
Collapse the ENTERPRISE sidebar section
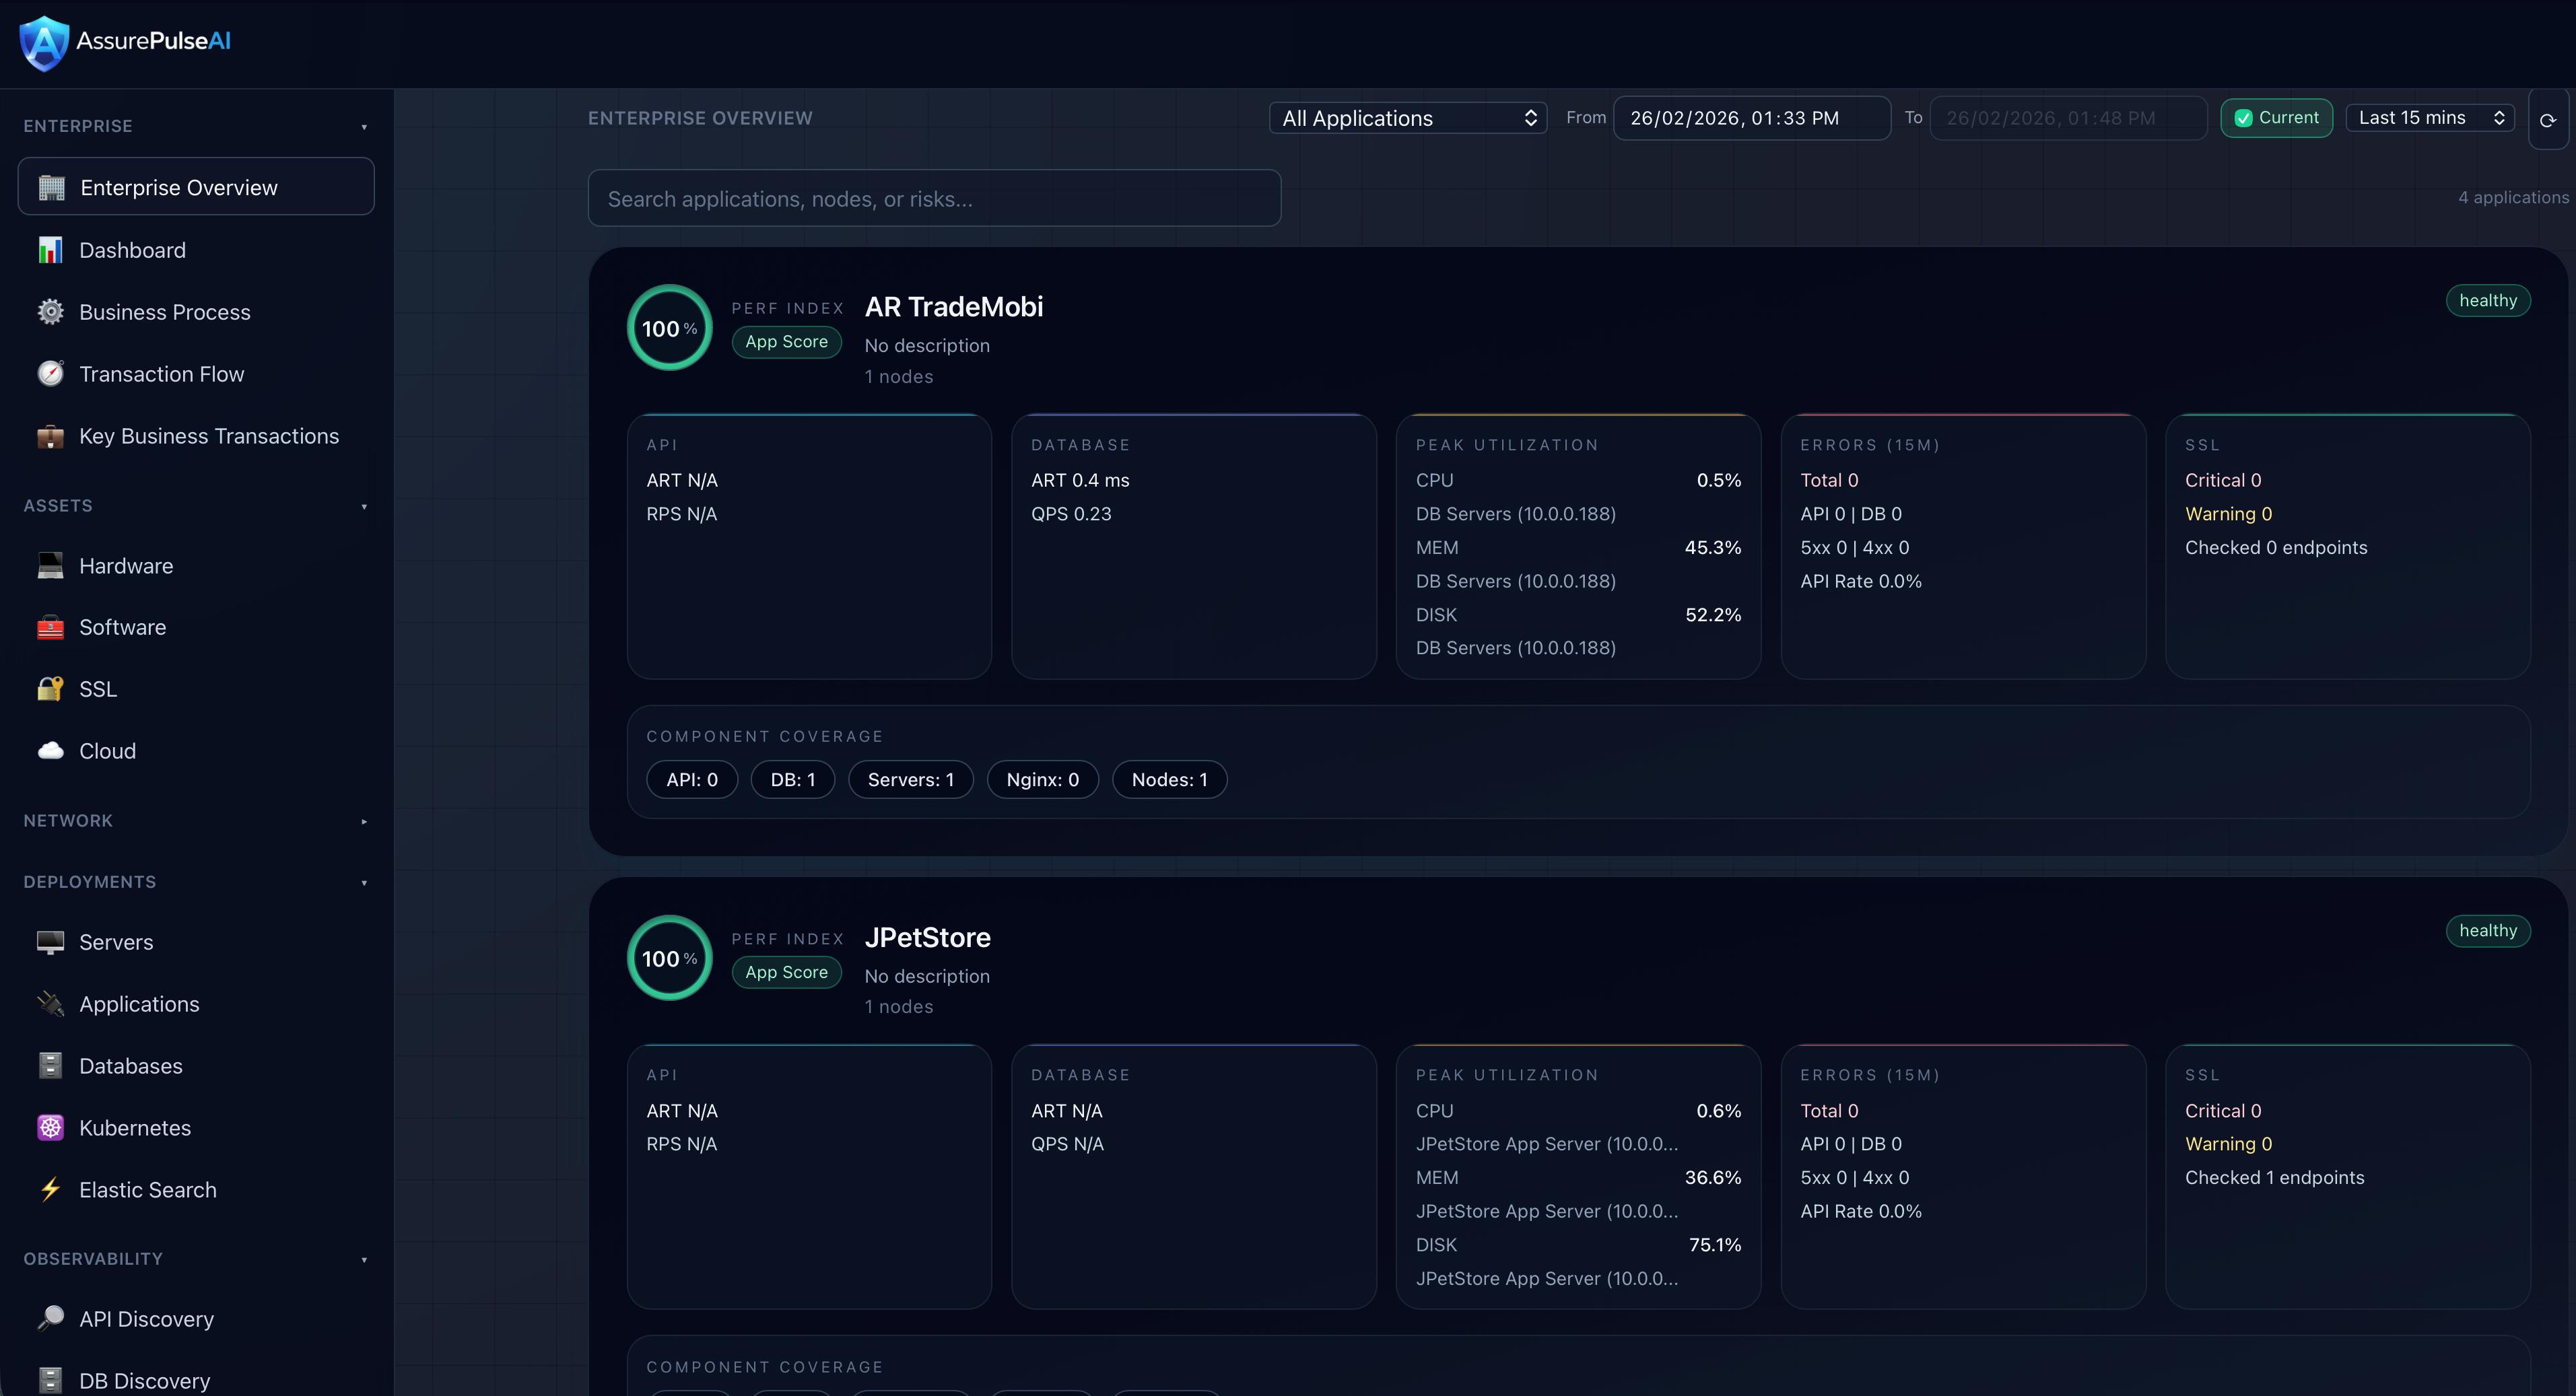tap(364, 126)
